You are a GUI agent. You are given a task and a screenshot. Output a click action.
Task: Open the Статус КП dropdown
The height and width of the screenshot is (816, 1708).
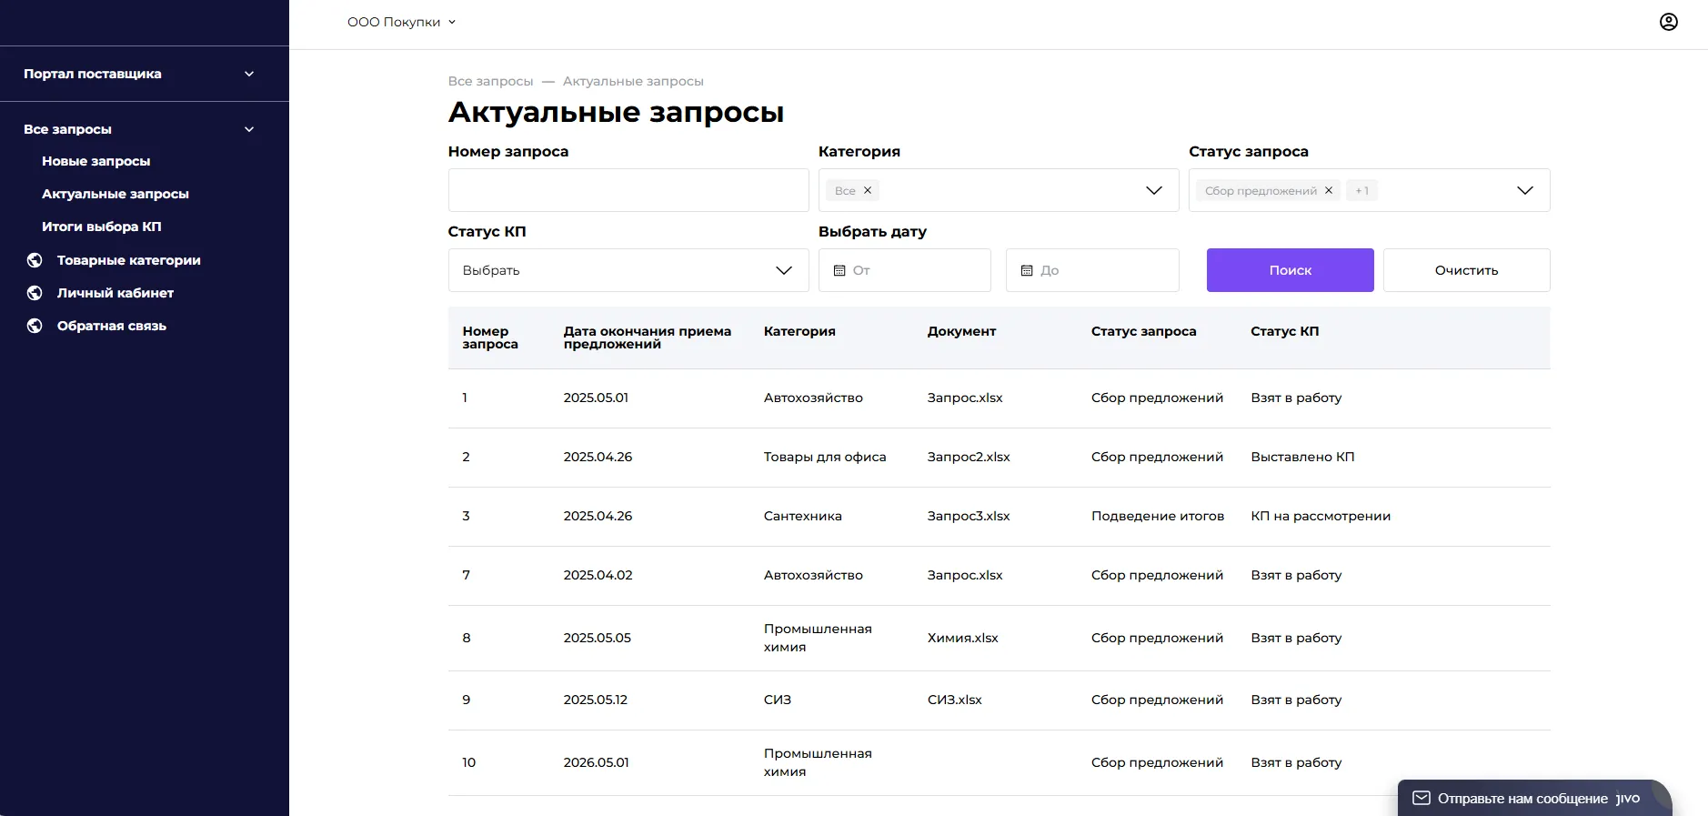coord(783,270)
